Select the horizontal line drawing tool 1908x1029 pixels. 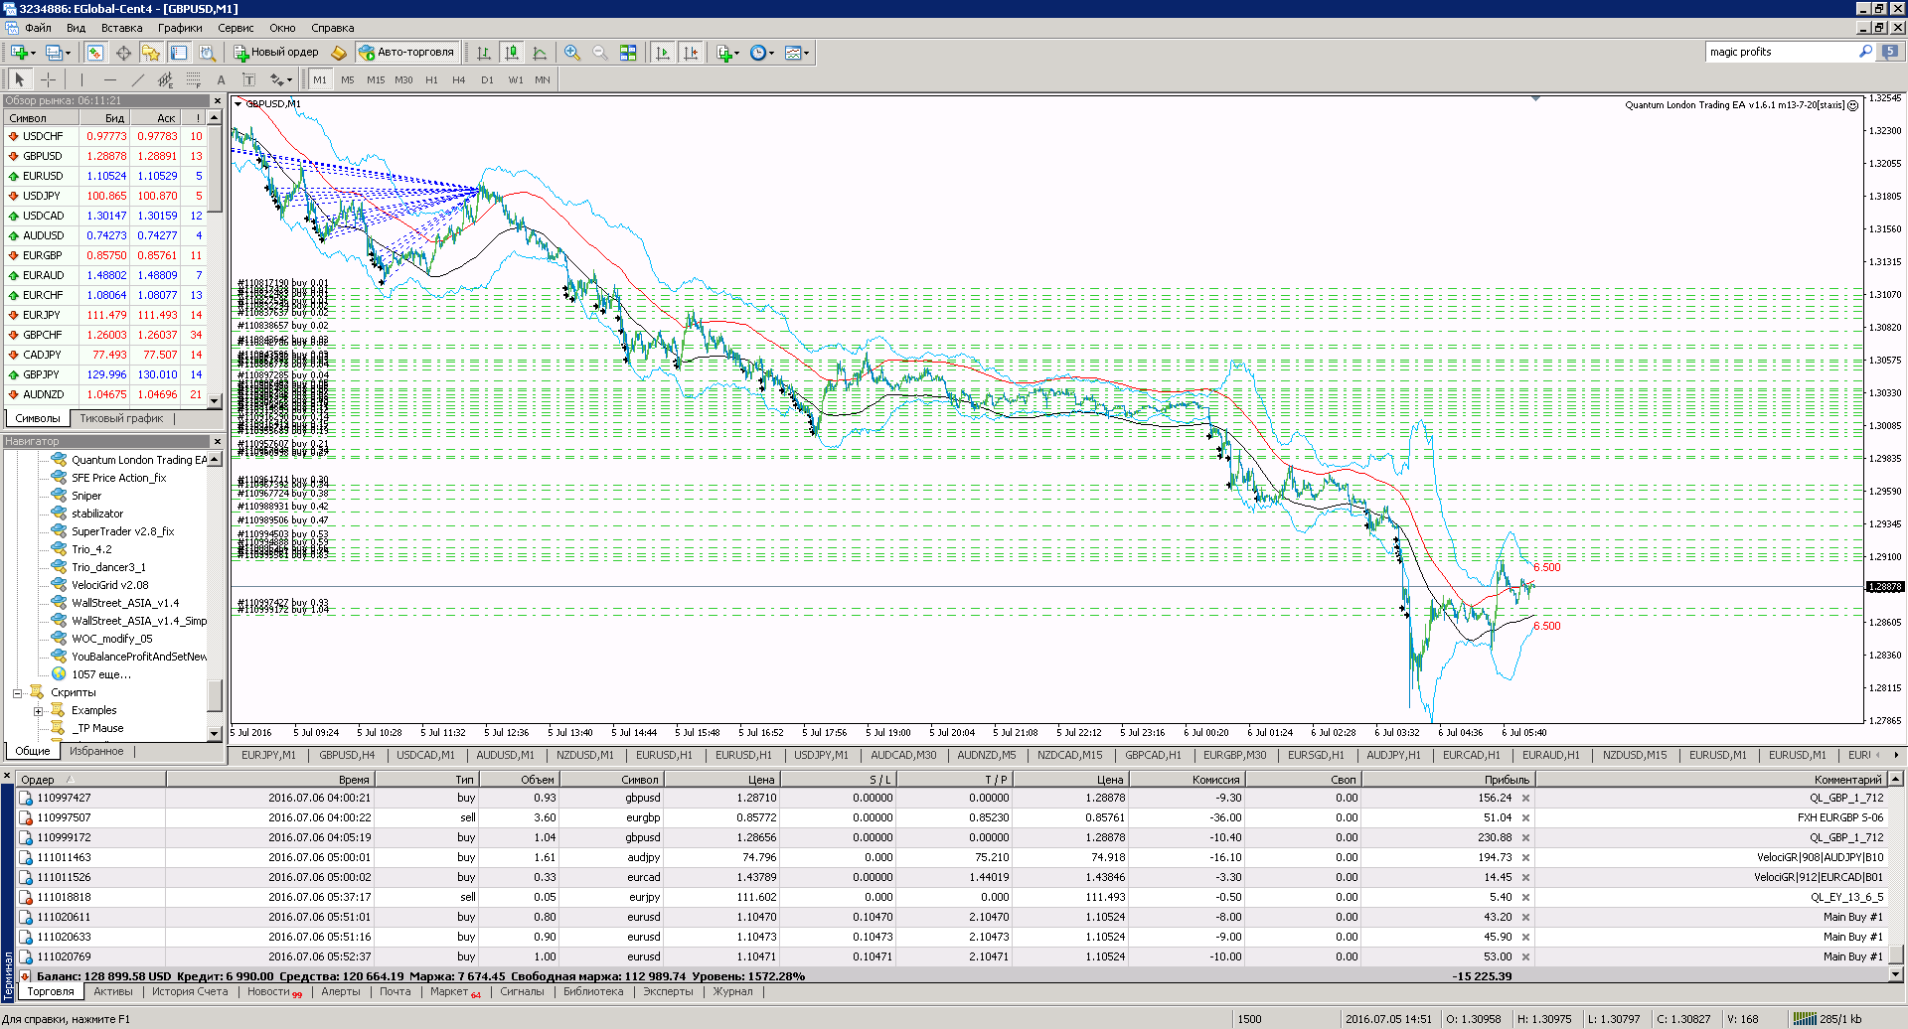coord(110,79)
